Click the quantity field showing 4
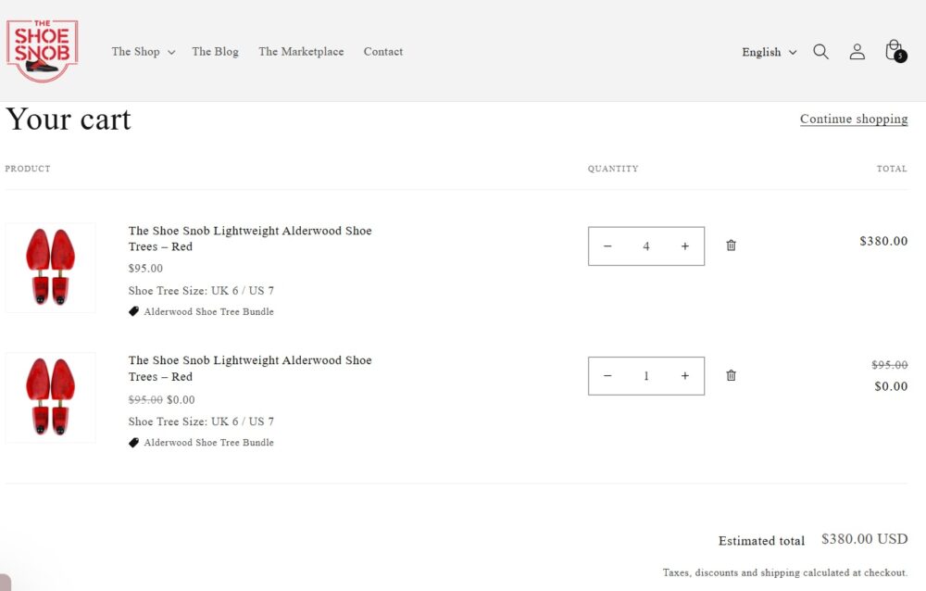926x591 pixels. pyautogui.click(x=646, y=245)
